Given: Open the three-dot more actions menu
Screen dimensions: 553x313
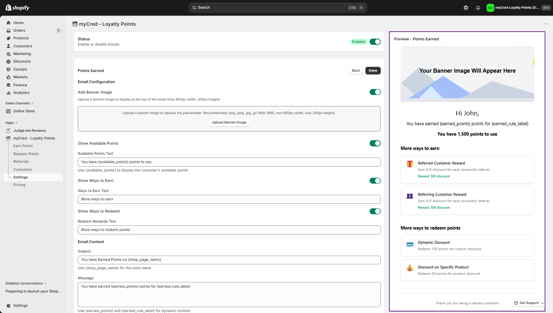Looking at the screenshot, I should pyautogui.click(x=546, y=24).
